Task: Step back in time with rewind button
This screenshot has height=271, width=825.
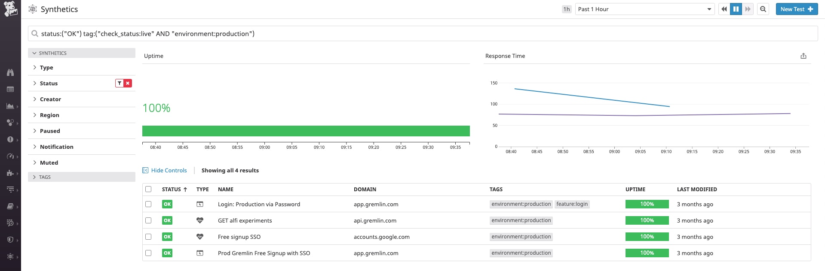Action: pos(724,9)
